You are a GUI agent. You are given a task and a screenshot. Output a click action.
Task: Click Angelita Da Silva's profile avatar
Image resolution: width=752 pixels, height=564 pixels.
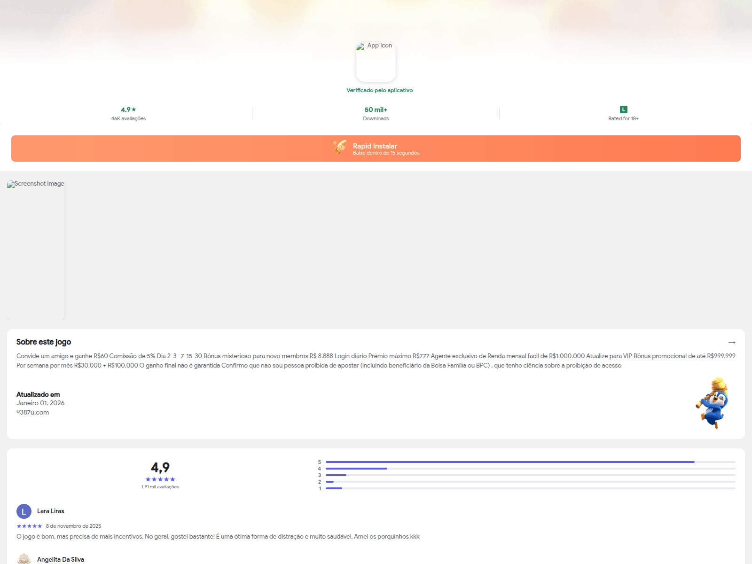[24, 559]
